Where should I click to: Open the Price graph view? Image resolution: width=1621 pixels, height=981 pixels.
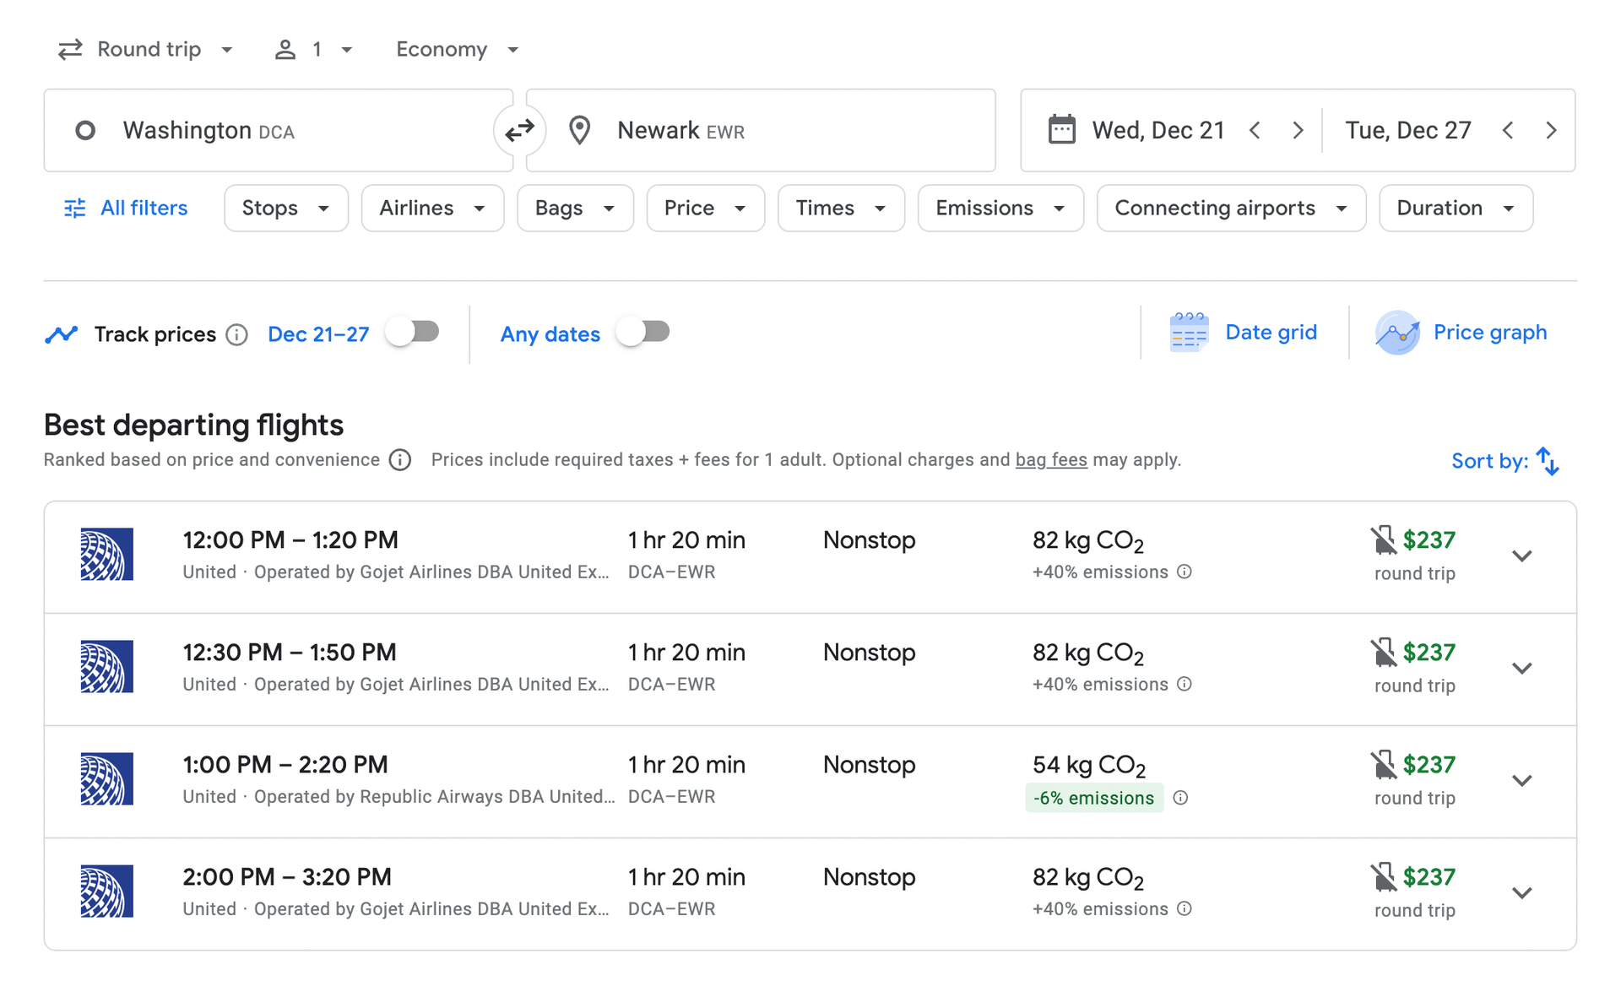tap(1461, 332)
